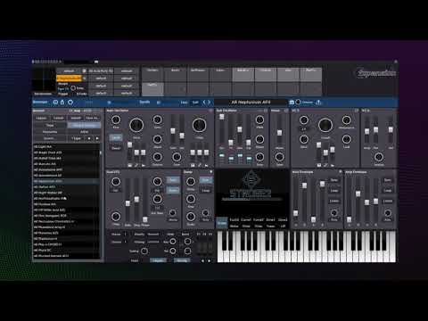Click the VCF panel corner icon
Screen dimensions: 428x321
pos(357,111)
